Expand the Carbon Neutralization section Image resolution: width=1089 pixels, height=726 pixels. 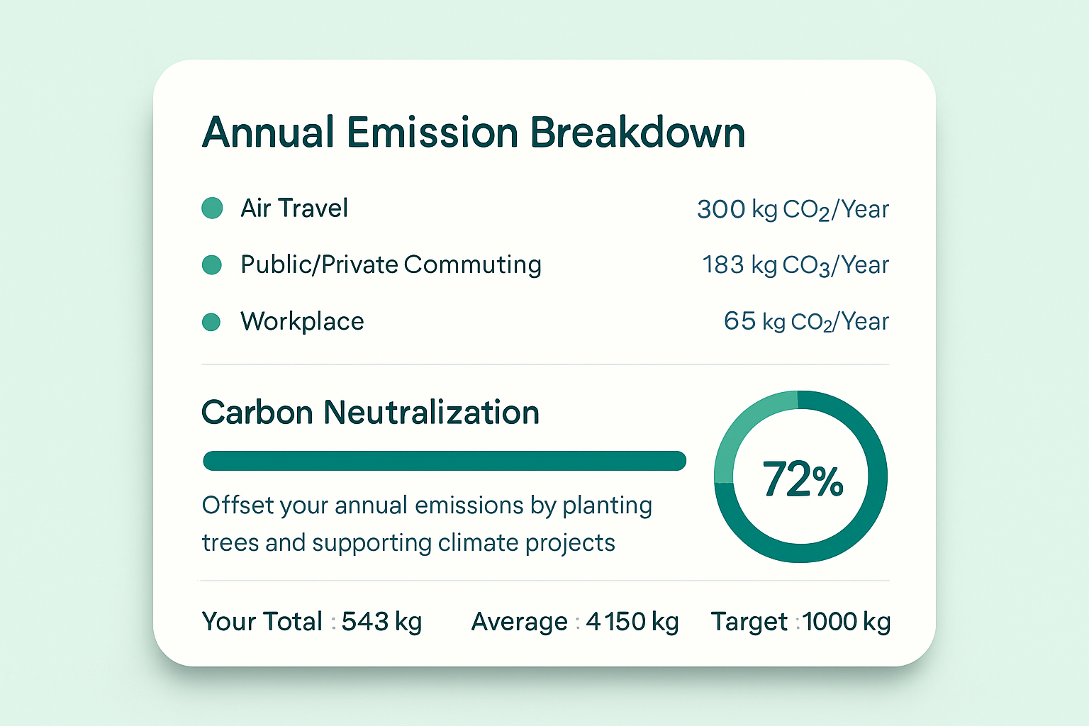pyautogui.click(x=370, y=412)
